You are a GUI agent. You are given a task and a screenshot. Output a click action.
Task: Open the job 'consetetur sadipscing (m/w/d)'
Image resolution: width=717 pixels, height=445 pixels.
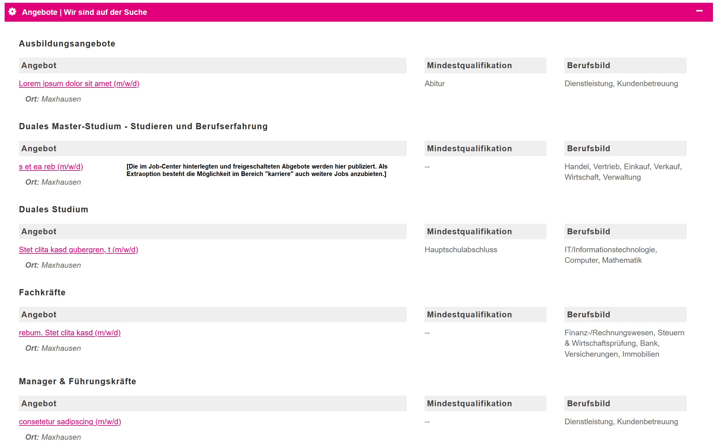(70, 422)
